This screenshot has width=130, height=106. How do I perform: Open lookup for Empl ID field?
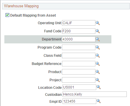coord(99,101)
